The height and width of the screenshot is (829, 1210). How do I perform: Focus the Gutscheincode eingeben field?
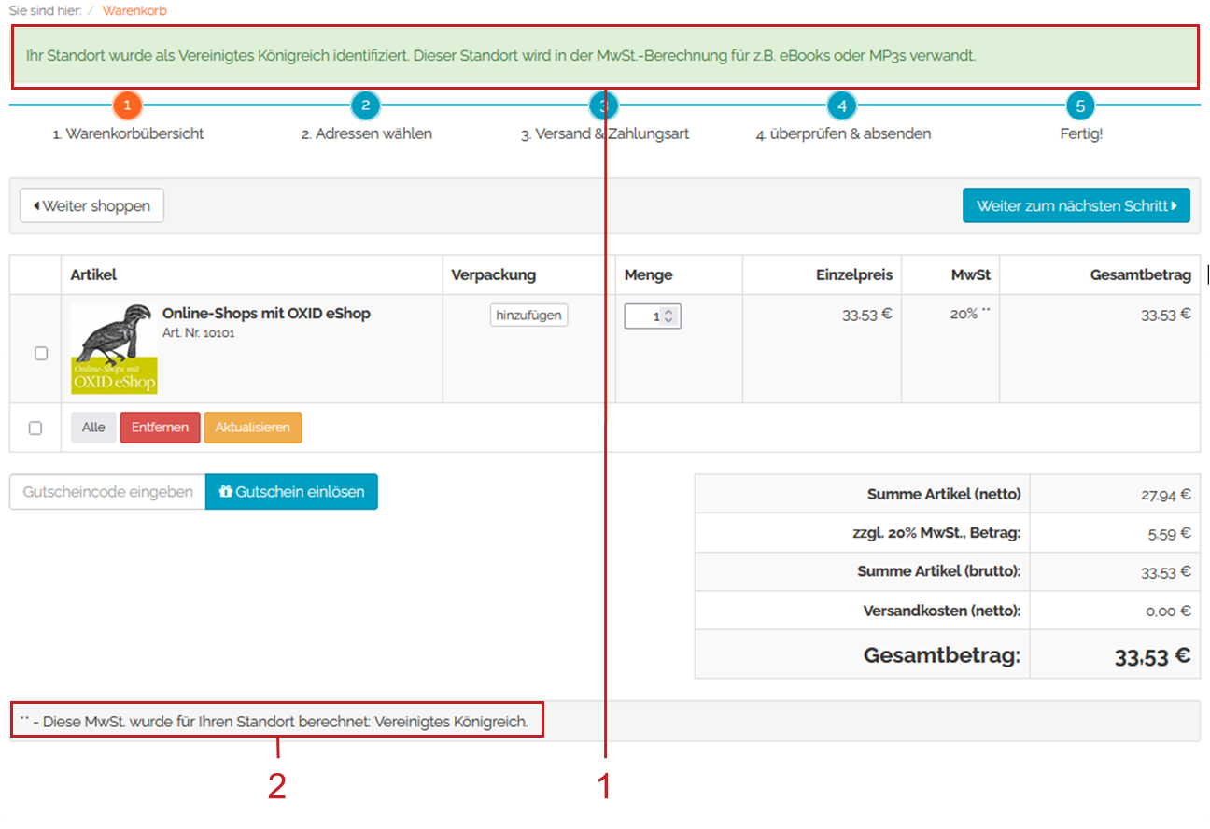click(x=107, y=491)
